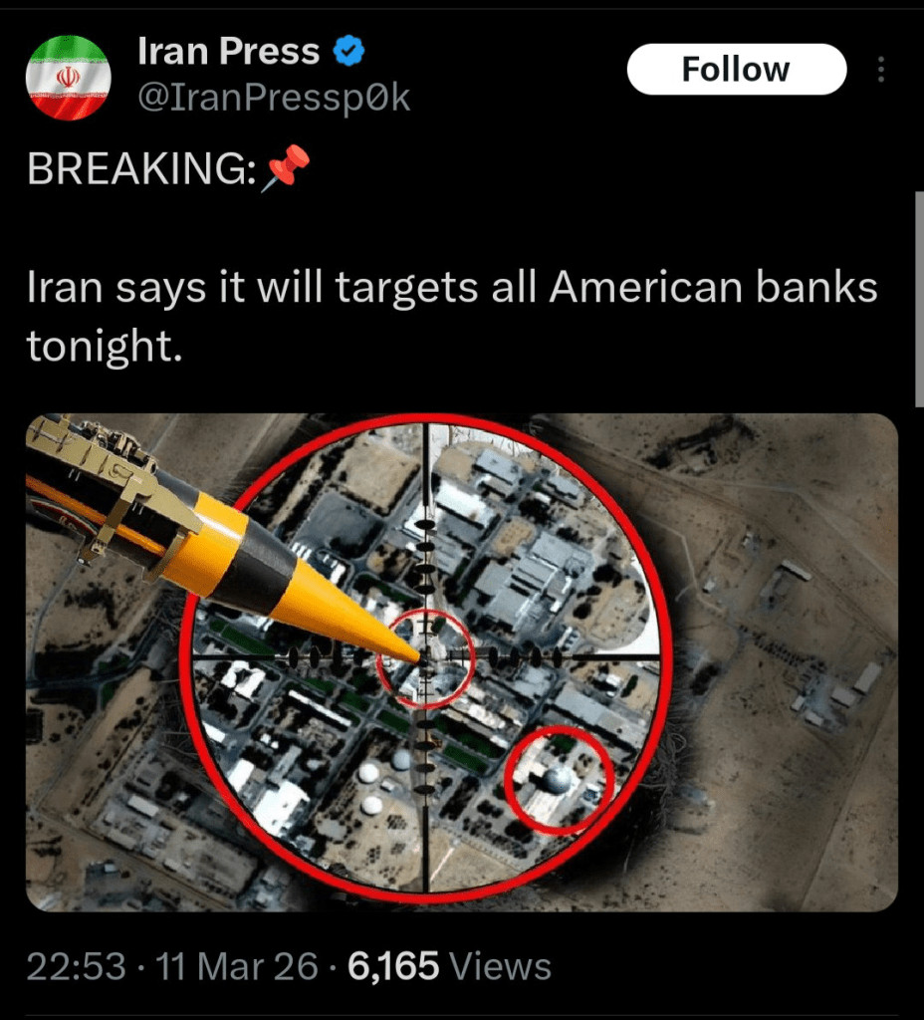Click the vertical scrollbar on the right edge
The height and width of the screenshot is (1020, 924).
pyautogui.click(x=919, y=299)
